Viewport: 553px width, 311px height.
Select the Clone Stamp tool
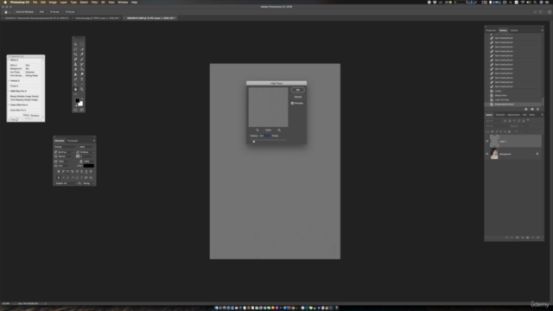75,64
